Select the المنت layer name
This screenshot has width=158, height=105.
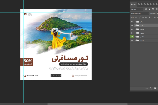[142, 33]
